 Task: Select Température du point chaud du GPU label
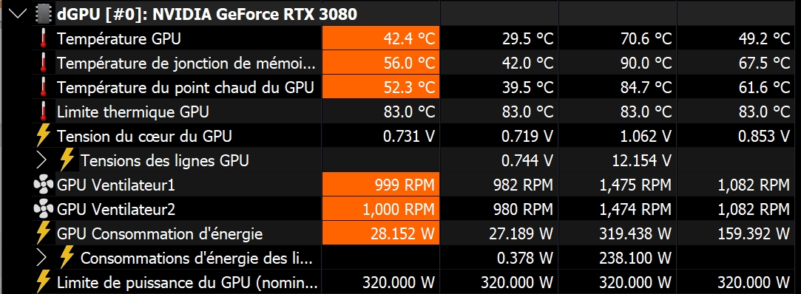point(185,87)
